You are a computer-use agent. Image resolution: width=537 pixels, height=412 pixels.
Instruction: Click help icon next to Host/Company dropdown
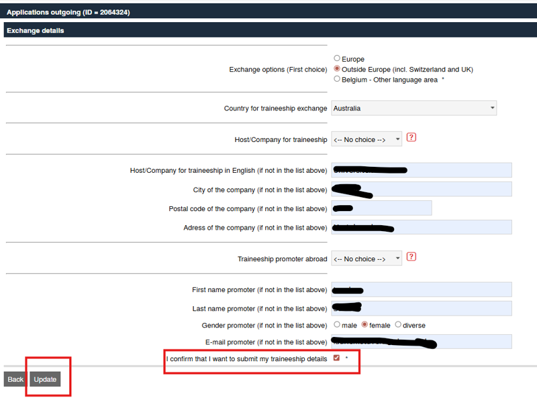(x=411, y=138)
